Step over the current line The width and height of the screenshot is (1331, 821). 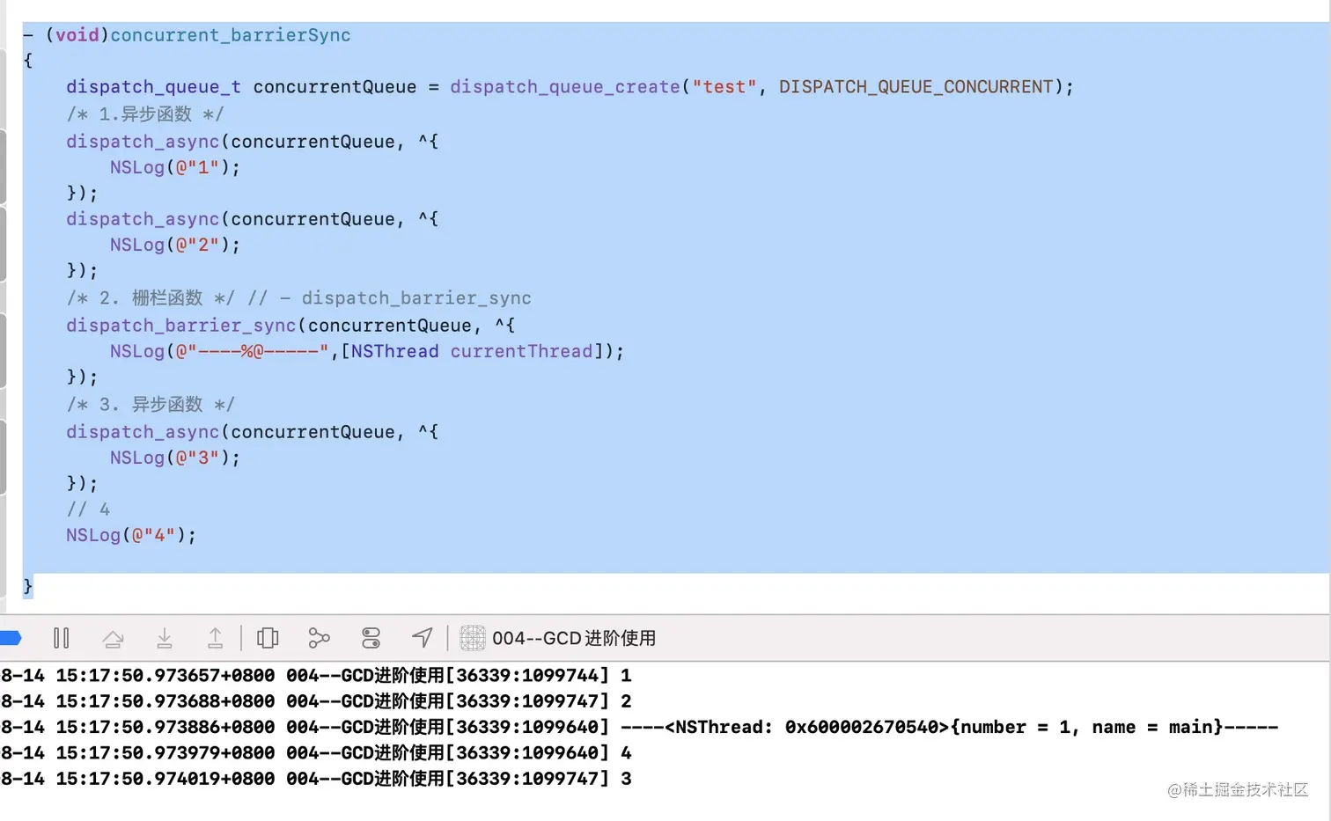point(113,638)
